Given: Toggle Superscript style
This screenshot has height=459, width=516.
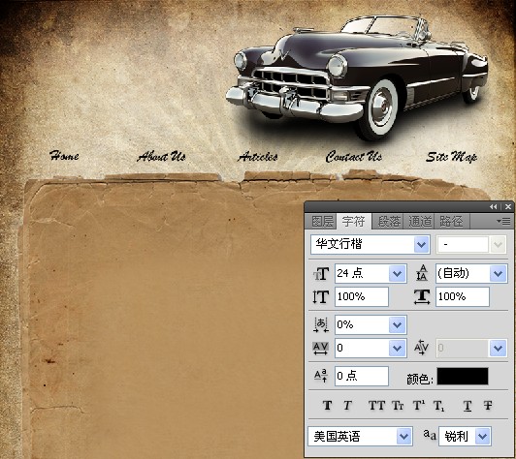Looking at the screenshot, I should click(x=419, y=405).
